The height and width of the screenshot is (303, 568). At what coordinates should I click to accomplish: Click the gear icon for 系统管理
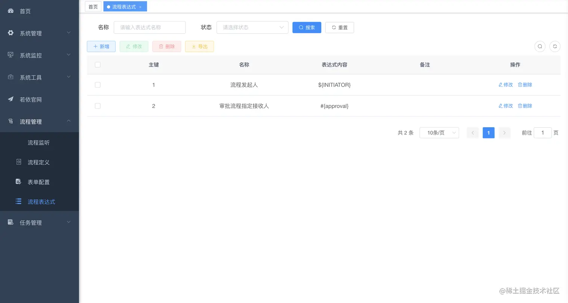(11, 33)
